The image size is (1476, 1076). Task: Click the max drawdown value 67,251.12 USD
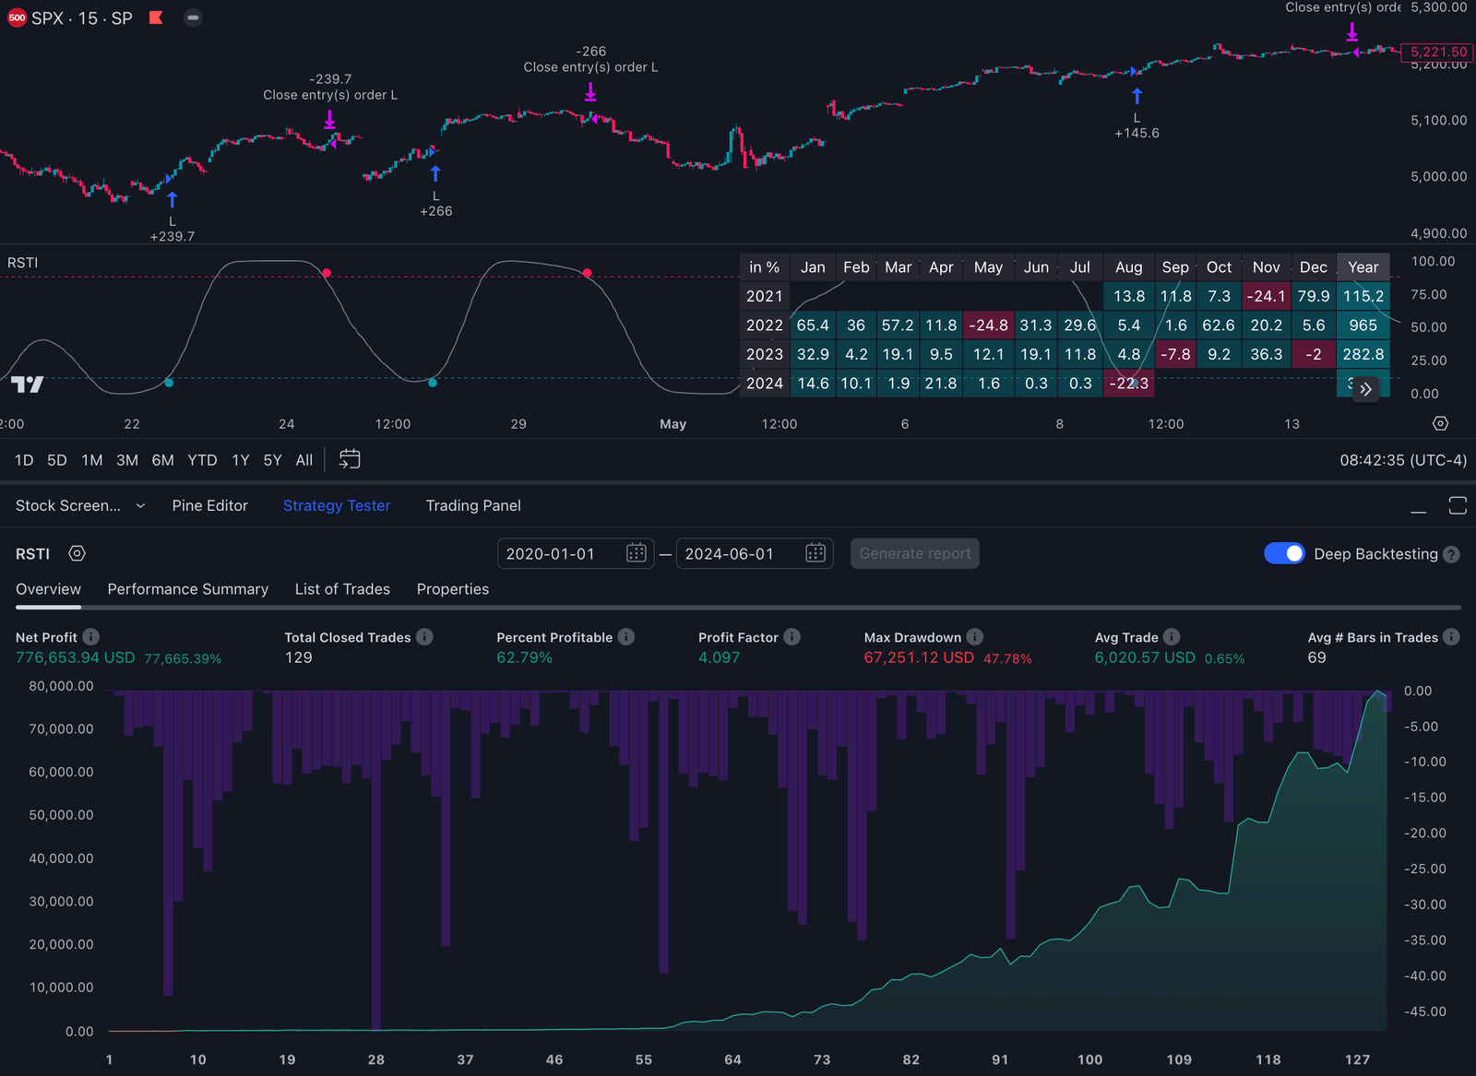pyautogui.click(x=919, y=657)
